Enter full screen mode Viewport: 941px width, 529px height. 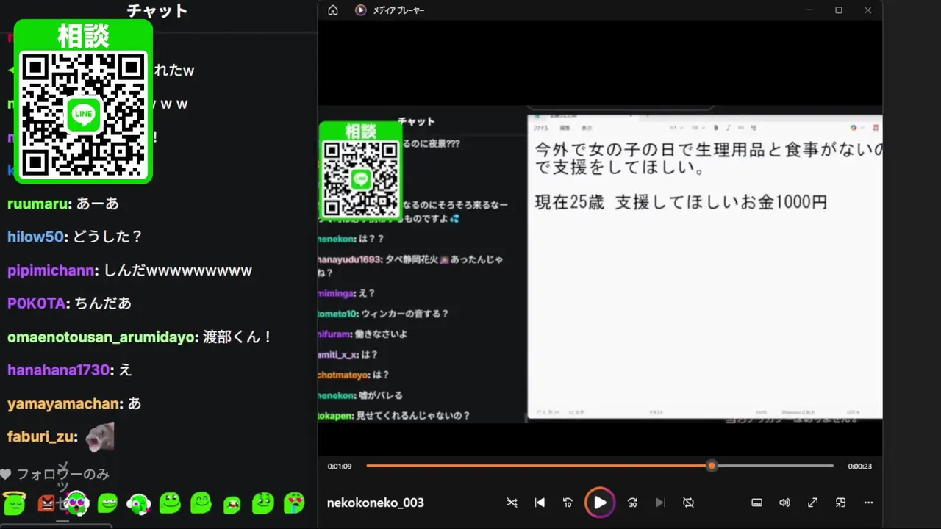point(812,503)
